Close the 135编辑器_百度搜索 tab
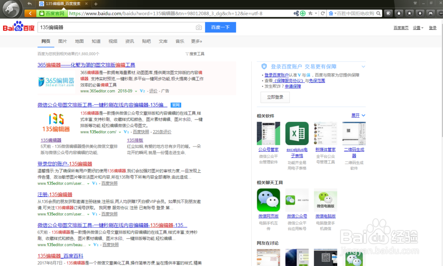The image size is (443, 266). coord(86,4)
